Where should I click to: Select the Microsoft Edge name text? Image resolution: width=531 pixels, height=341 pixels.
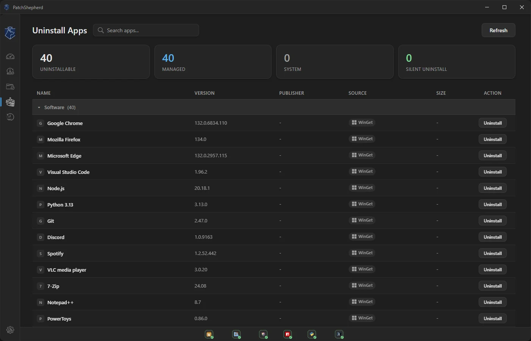(x=64, y=156)
